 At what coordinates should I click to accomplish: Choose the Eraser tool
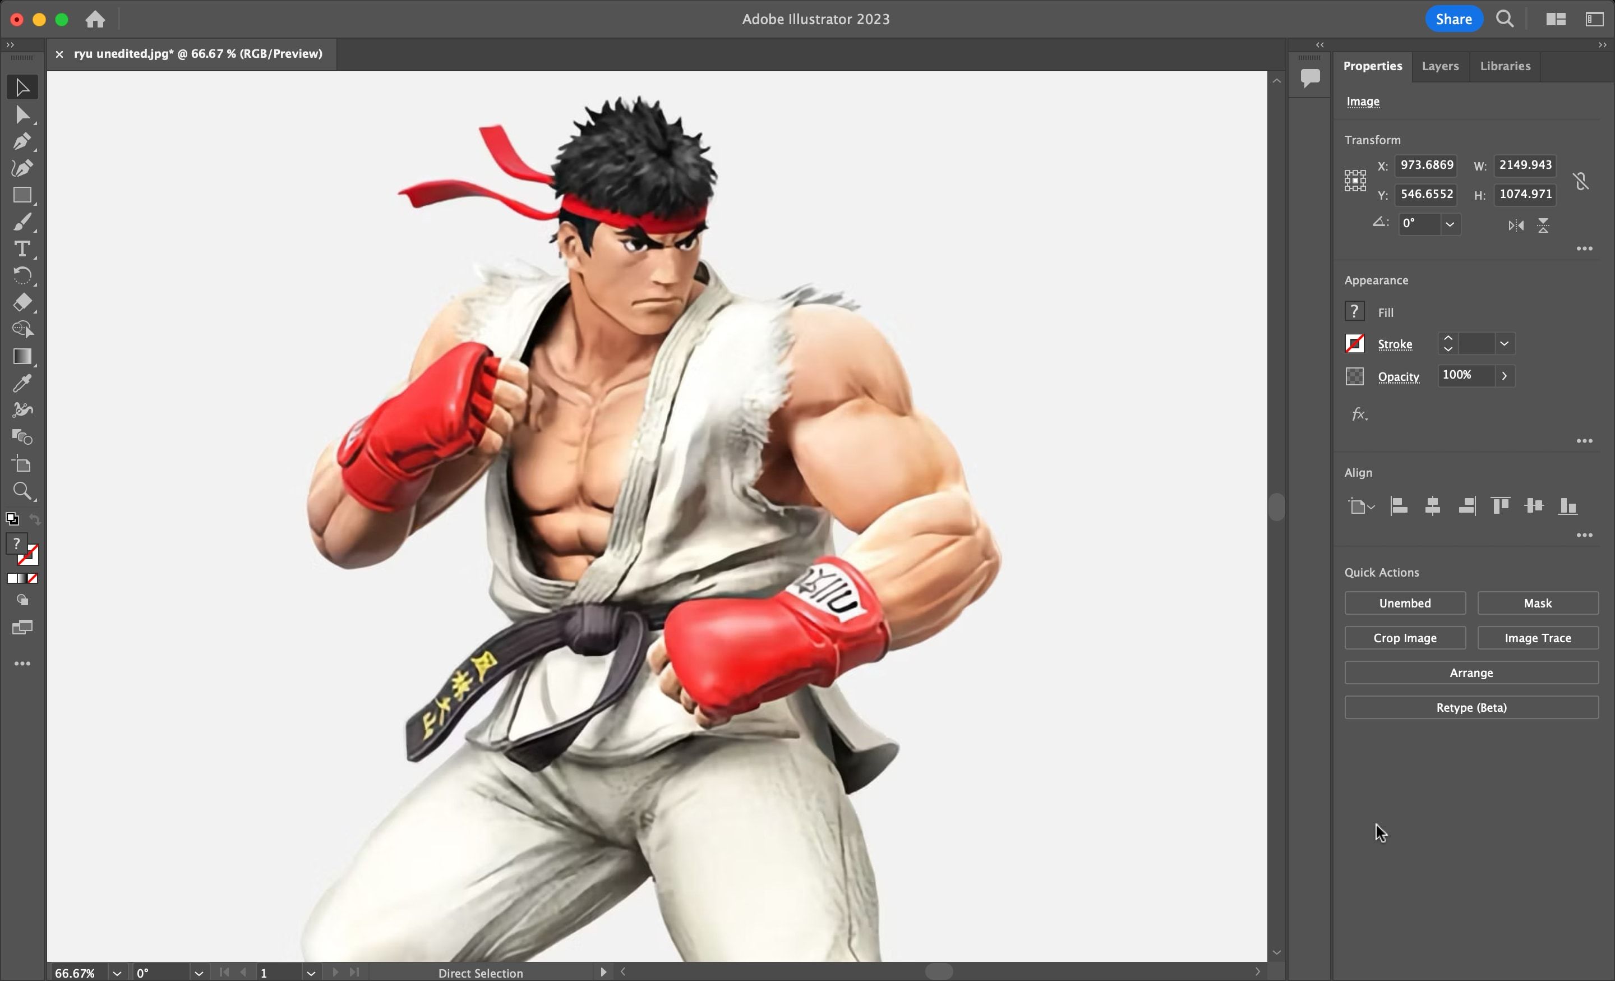22,303
